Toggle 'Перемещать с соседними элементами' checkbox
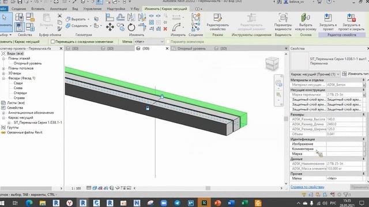This screenshot has width=369, height=207. [x=53, y=41]
